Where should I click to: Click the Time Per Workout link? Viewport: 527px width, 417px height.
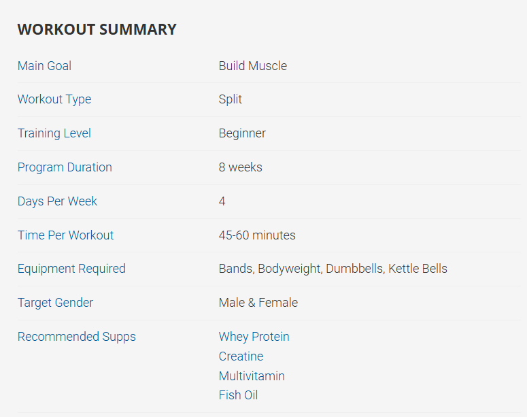click(x=65, y=235)
